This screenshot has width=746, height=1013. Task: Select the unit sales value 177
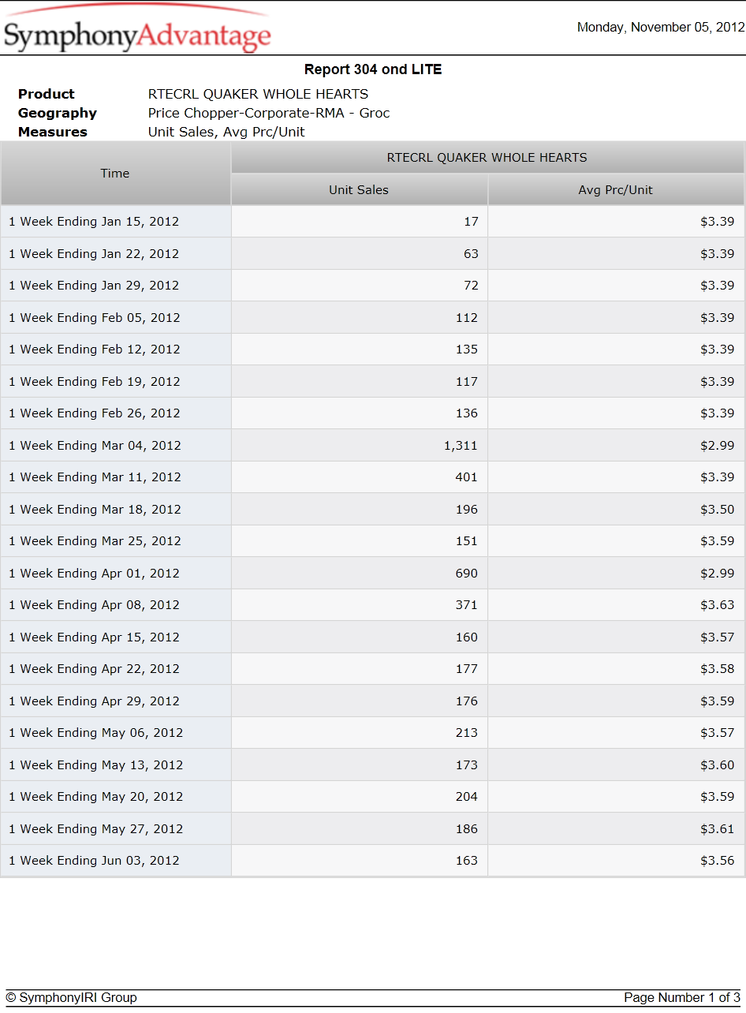(x=467, y=669)
